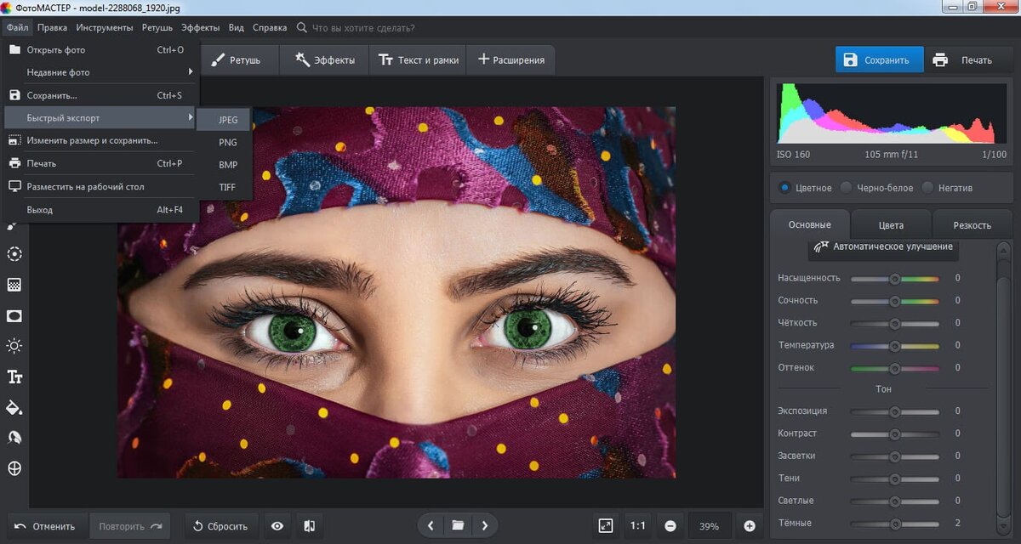Select the radial filter tool in sidebar
Screen dimensions: 1021x544
[14, 254]
